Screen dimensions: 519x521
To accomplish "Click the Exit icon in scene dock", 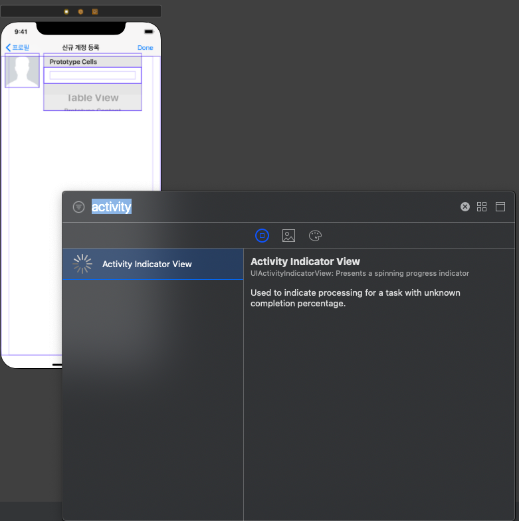I will (x=95, y=12).
